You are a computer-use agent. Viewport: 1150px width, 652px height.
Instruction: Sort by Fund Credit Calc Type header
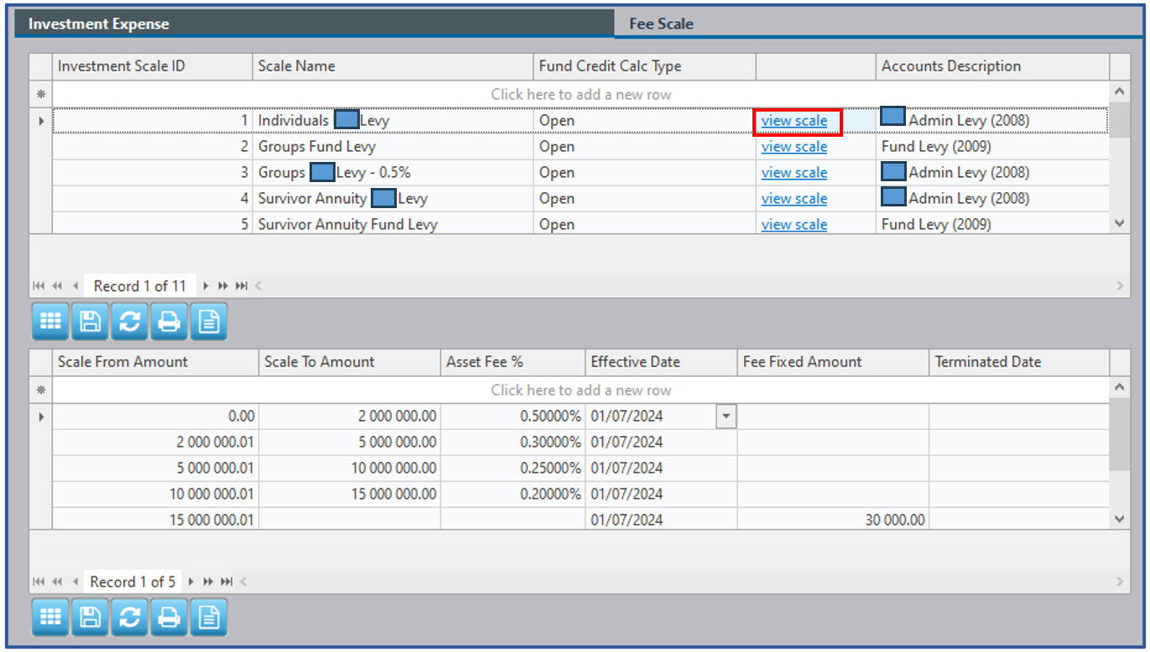click(644, 66)
